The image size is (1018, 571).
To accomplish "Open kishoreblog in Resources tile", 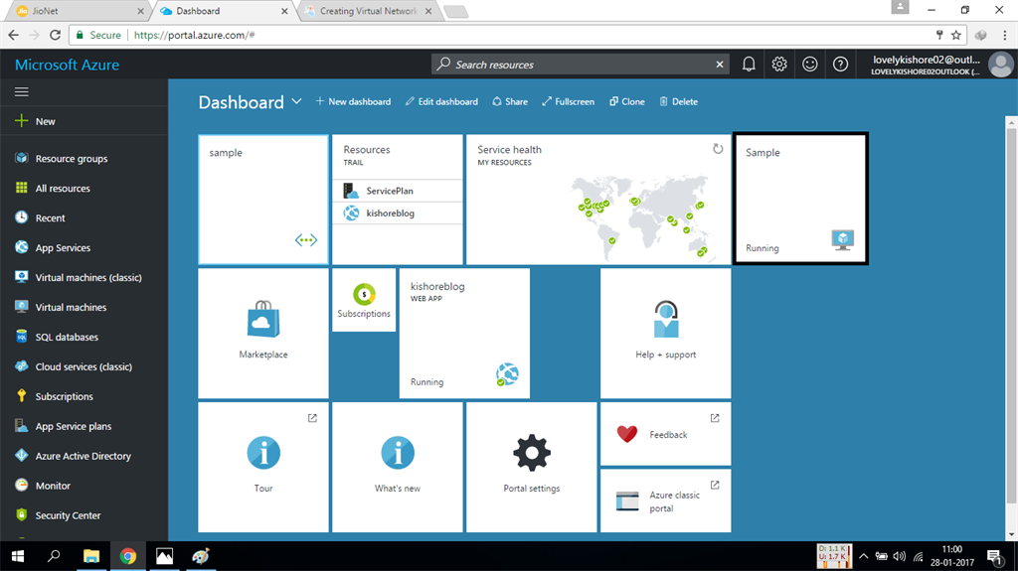I will click(x=398, y=213).
